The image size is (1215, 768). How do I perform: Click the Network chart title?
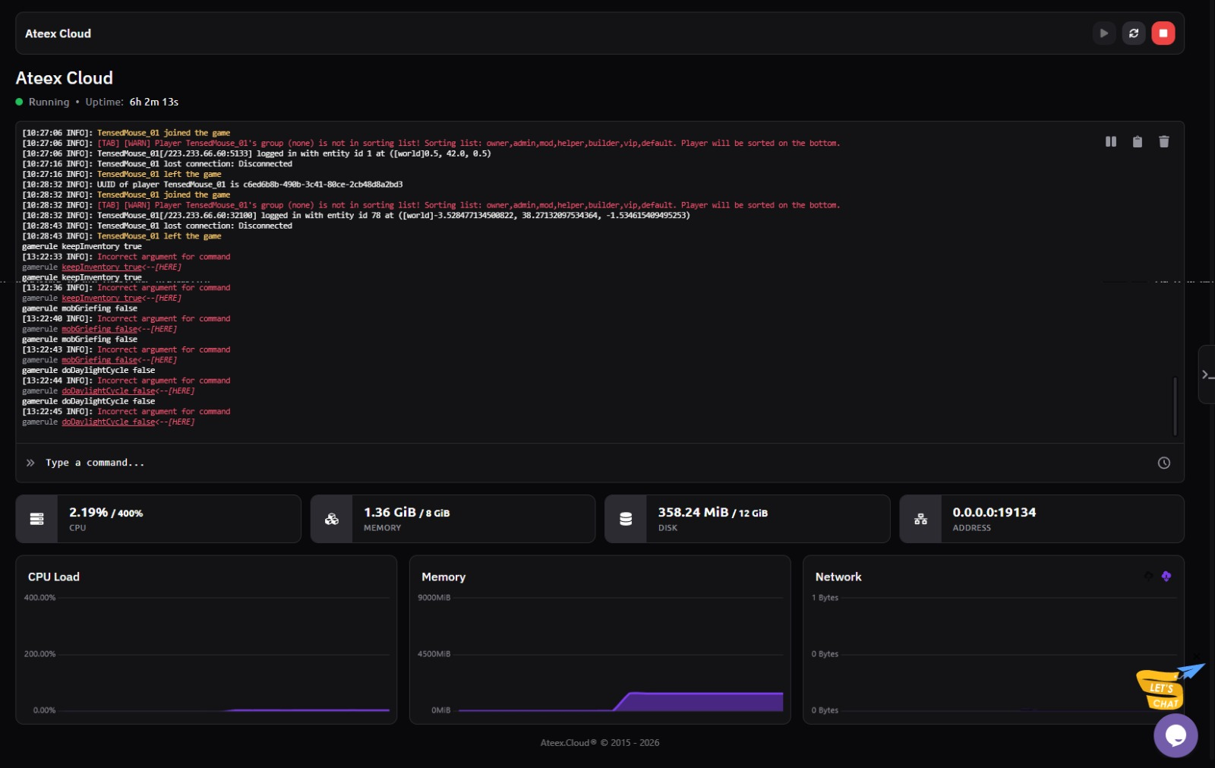[838, 577]
